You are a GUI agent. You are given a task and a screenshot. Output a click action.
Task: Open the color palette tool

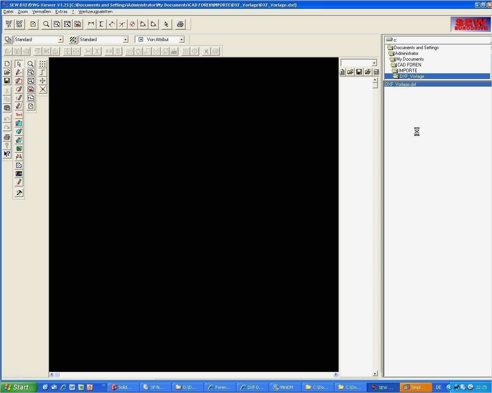[x=19, y=174]
